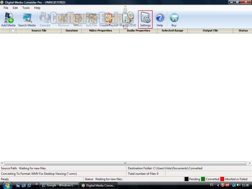Viewport: 252px width, 189px height.
Task: Toggle the select-all checkbox in list header
Action: (x=13, y=31)
